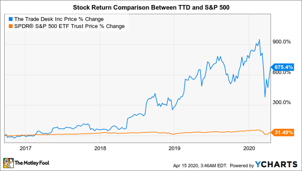Viewport: 302px width, 171px height.
Task: Click the Motley Fool wordmark text
Action: pyautogui.click(x=32, y=163)
